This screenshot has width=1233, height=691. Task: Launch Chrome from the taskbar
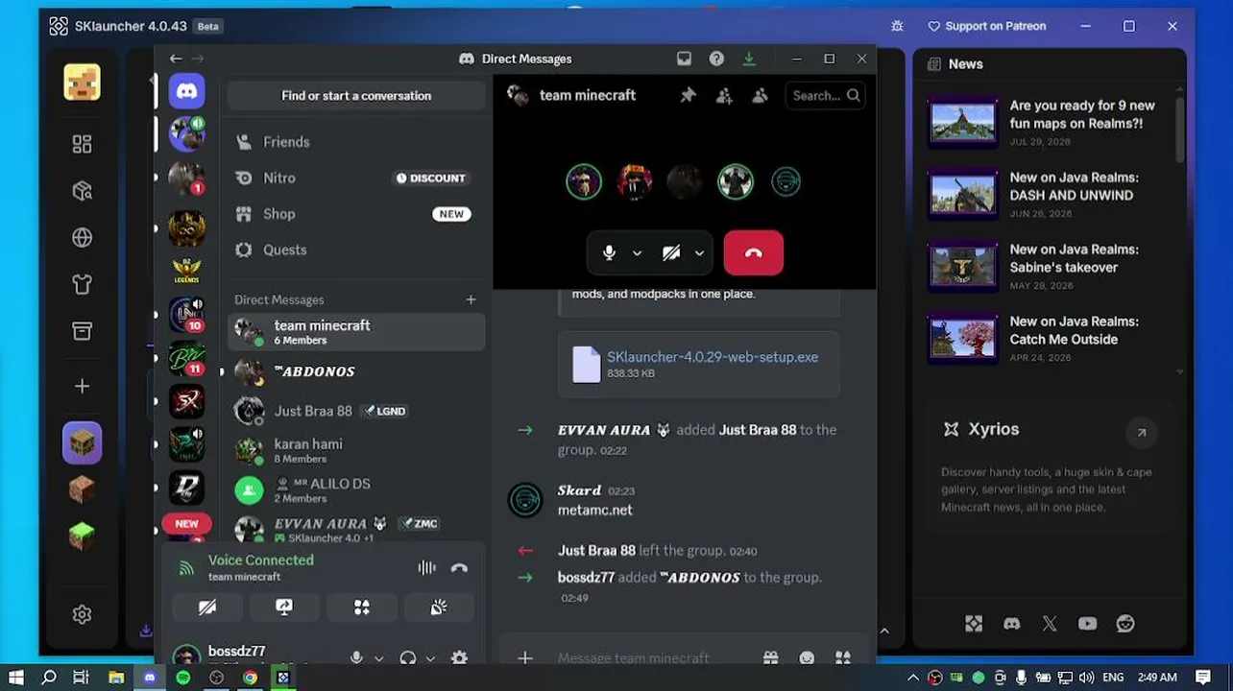(250, 678)
